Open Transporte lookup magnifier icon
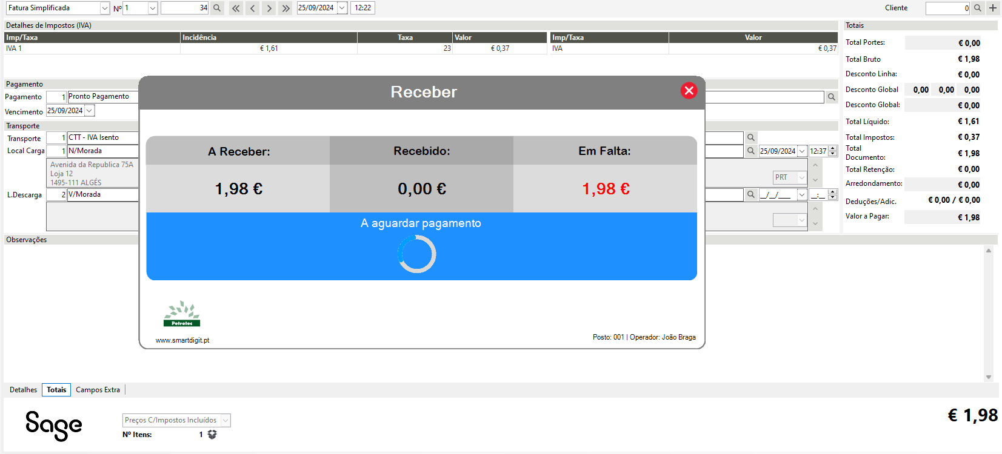Screen dimensions: 1002x454 tap(751, 137)
